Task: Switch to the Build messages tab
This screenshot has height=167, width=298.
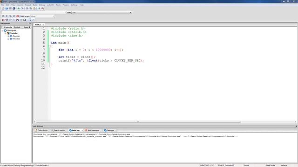Action: pyautogui.click(x=92, y=130)
